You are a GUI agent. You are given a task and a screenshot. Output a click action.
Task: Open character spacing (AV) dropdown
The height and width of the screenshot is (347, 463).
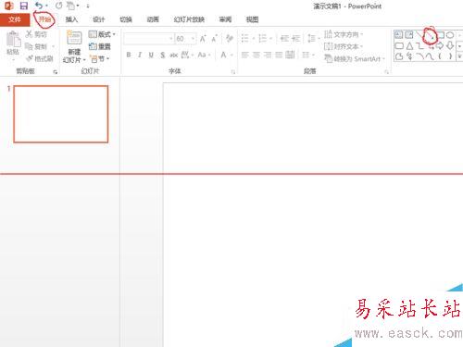click(x=187, y=55)
